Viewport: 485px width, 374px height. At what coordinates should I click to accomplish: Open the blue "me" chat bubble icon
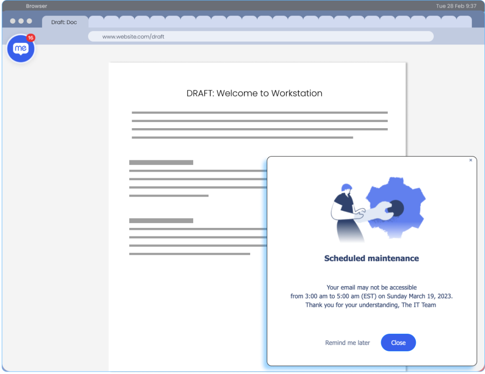(21, 49)
